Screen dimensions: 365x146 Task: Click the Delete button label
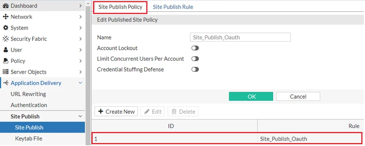point(187,112)
